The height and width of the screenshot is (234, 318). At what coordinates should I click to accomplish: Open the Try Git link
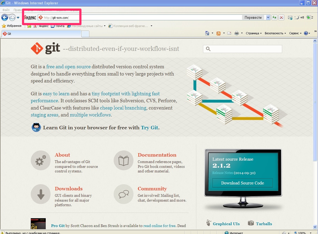click(x=149, y=128)
